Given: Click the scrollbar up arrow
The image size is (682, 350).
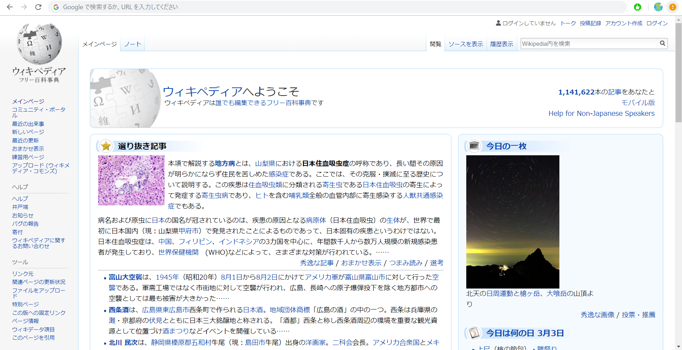Looking at the screenshot, I should (x=678, y=20).
